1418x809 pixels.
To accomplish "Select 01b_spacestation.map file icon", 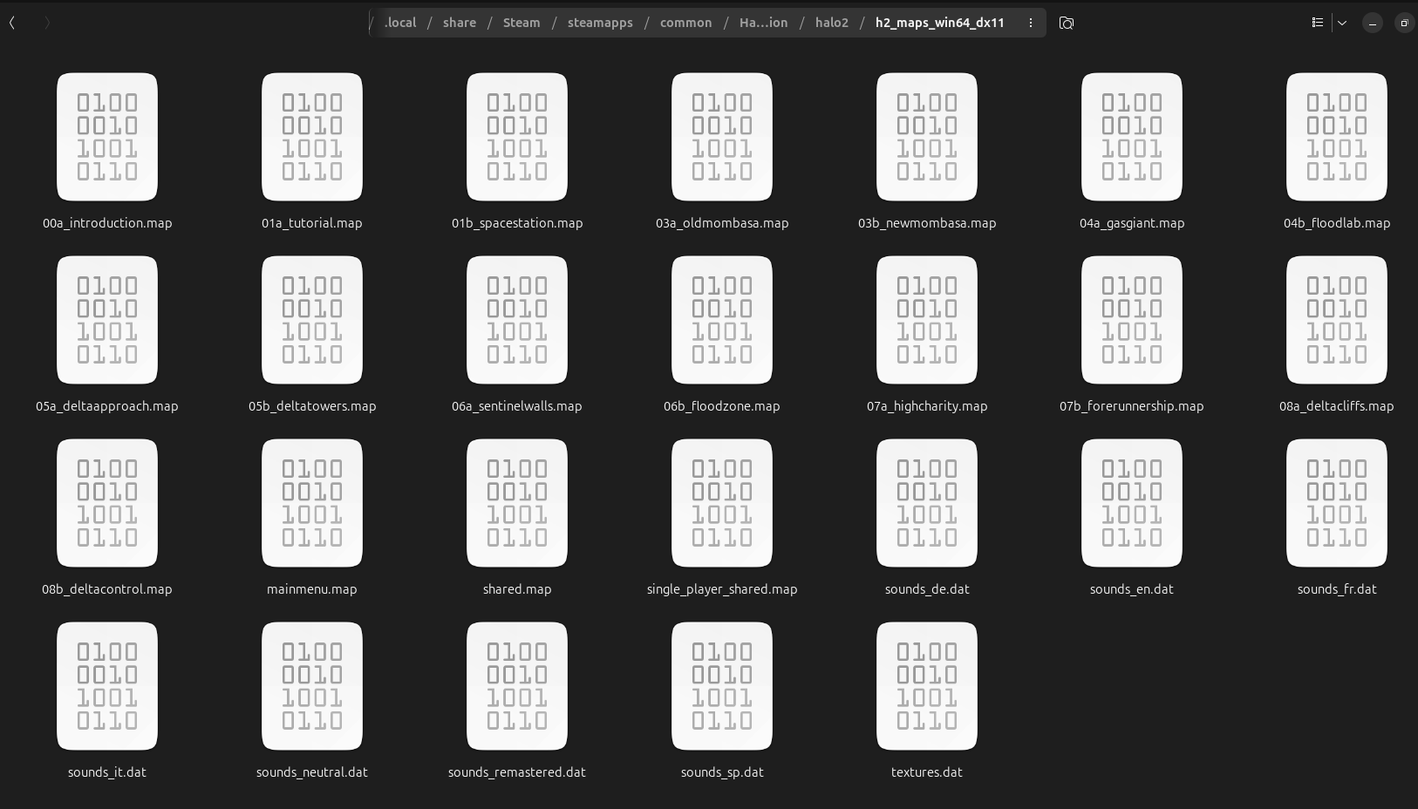I will point(517,137).
